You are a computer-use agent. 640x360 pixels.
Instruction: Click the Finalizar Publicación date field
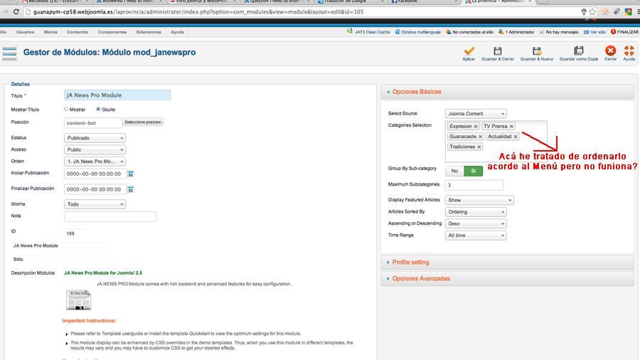(x=95, y=189)
